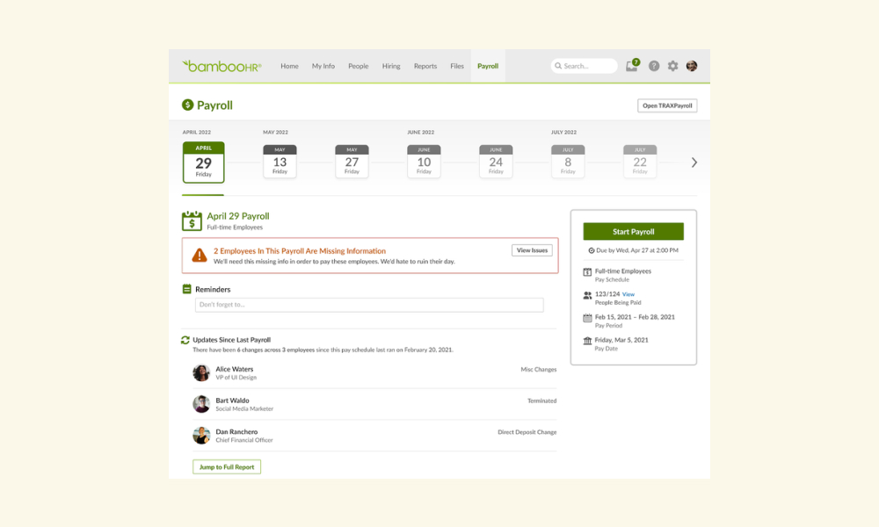Click the warning triangle icon

pyautogui.click(x=199, y=256)
